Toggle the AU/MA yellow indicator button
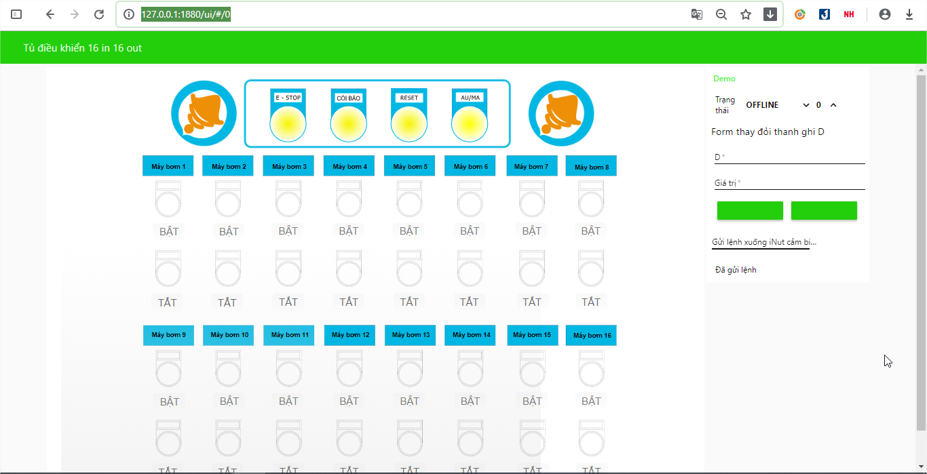Screen dimensions: 927x474 pos(470,124)
